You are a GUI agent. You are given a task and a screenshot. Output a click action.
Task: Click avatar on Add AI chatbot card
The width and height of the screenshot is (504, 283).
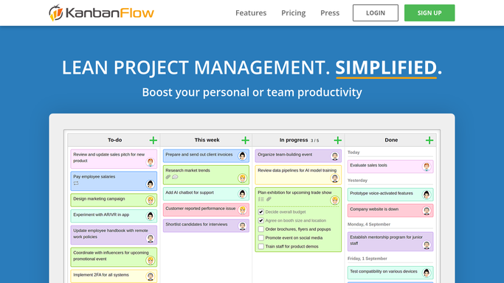pyautogui.click(x=242, y=194)
